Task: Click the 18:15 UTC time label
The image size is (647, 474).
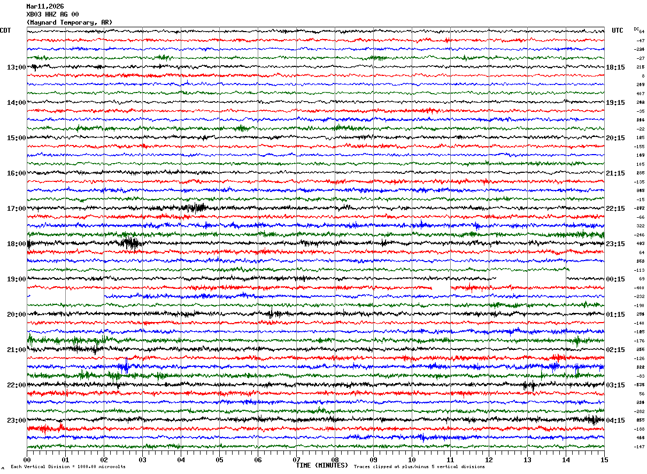Action: point(615,67)
